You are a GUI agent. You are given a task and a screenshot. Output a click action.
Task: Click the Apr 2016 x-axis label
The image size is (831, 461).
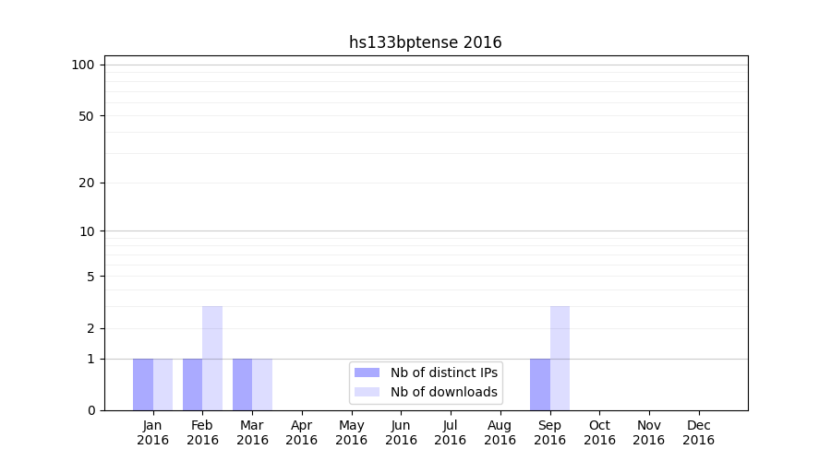(x=302, y=432)
